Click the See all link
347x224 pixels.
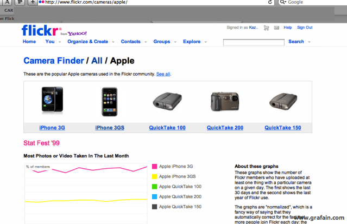point(163,74)
